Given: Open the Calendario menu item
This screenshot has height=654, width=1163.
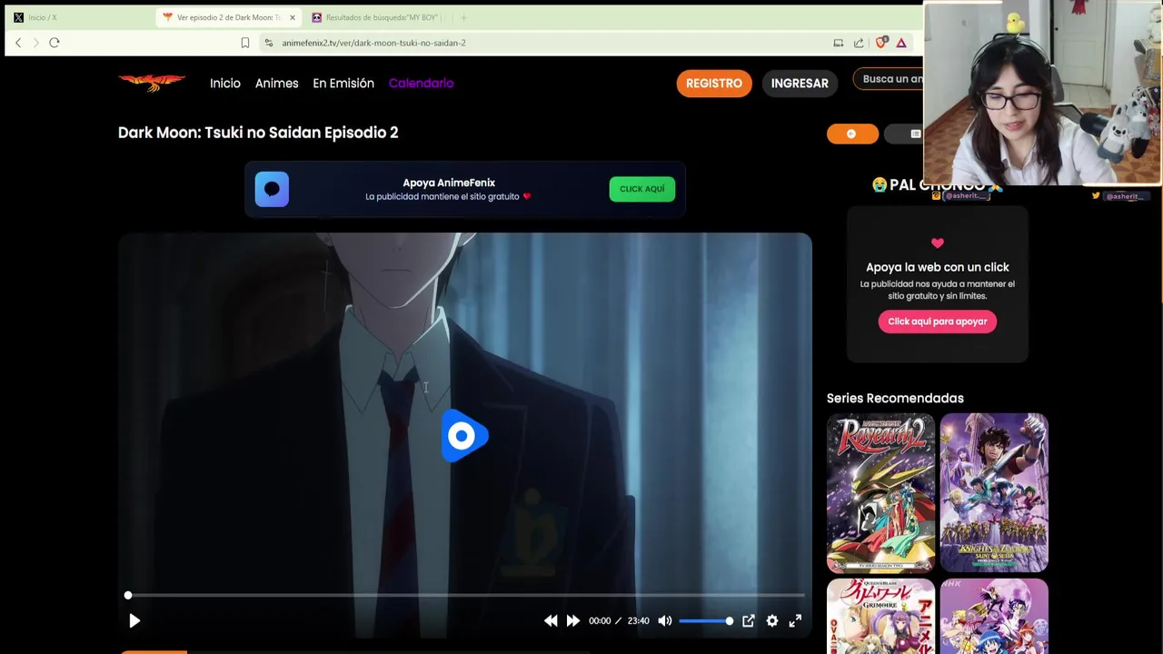Looking at the screenshot, I should [421, 83].
